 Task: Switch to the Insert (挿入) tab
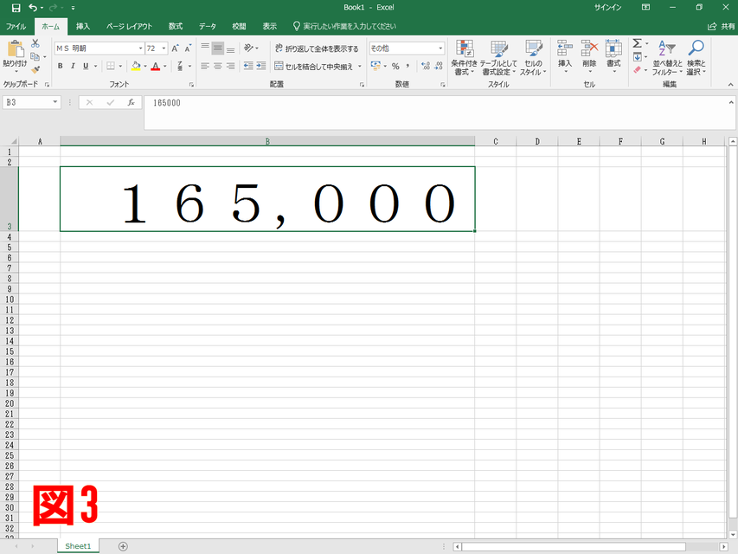click(83, 26)
